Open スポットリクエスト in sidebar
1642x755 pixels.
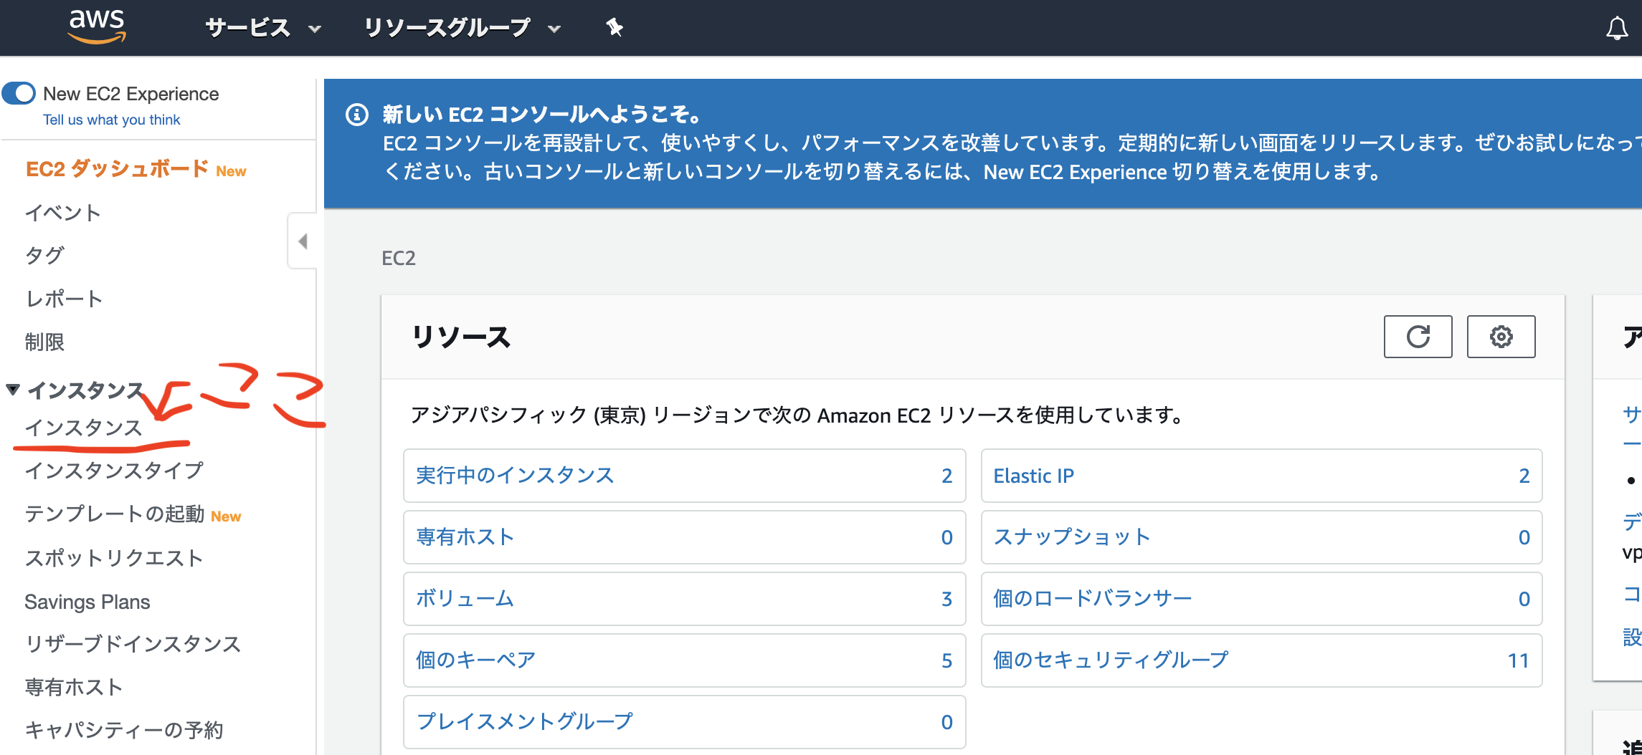114,558
